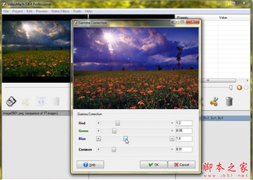Click the orange round button beside preview slider
The image size is (253, 180).
click(239, 87)
